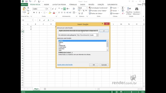Toggle Italic (I) formatting
The width and height of the screenshot is (166, 93).
[x=37, y=13]
